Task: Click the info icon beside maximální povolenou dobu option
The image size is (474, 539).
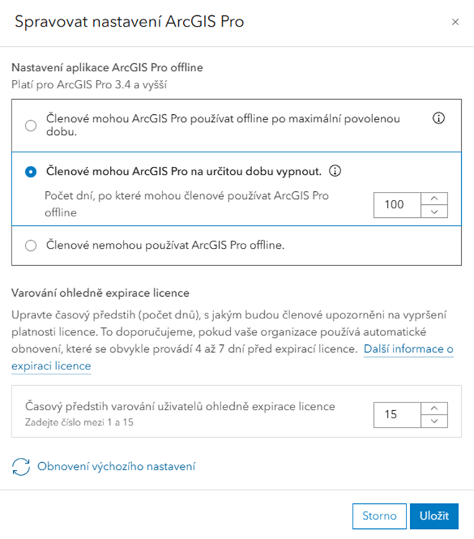Action: [438, 119]
